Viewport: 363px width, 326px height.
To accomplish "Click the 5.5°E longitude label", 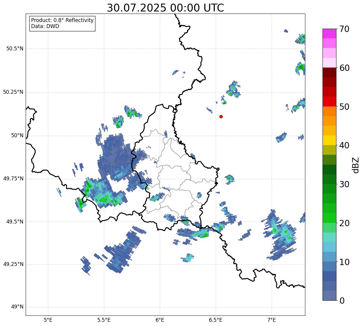I will (104, 320).
